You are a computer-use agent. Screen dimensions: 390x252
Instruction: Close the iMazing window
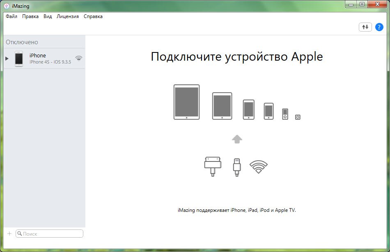click(x=377, y=4)
